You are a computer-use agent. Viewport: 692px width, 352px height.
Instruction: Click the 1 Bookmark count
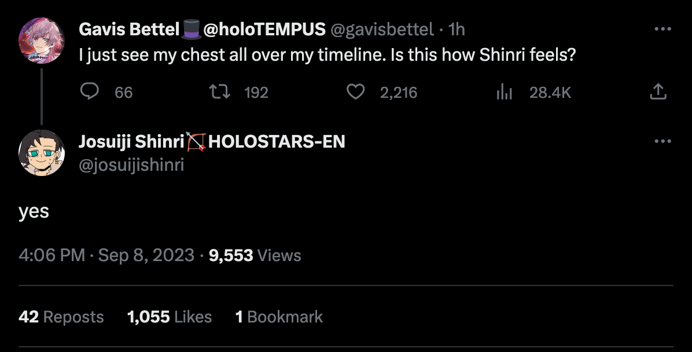pos(279,317)
